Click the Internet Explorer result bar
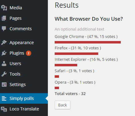This screenshot has width=135, height=116. (x=66, y=65)
